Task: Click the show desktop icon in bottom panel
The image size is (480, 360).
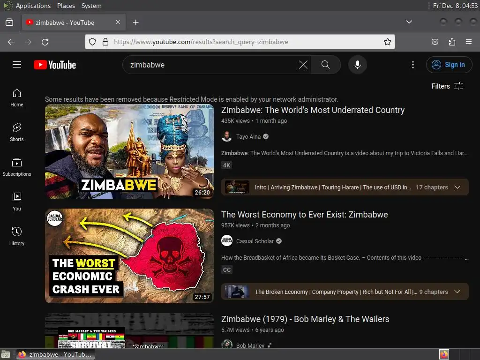Action: click(6, 354)
